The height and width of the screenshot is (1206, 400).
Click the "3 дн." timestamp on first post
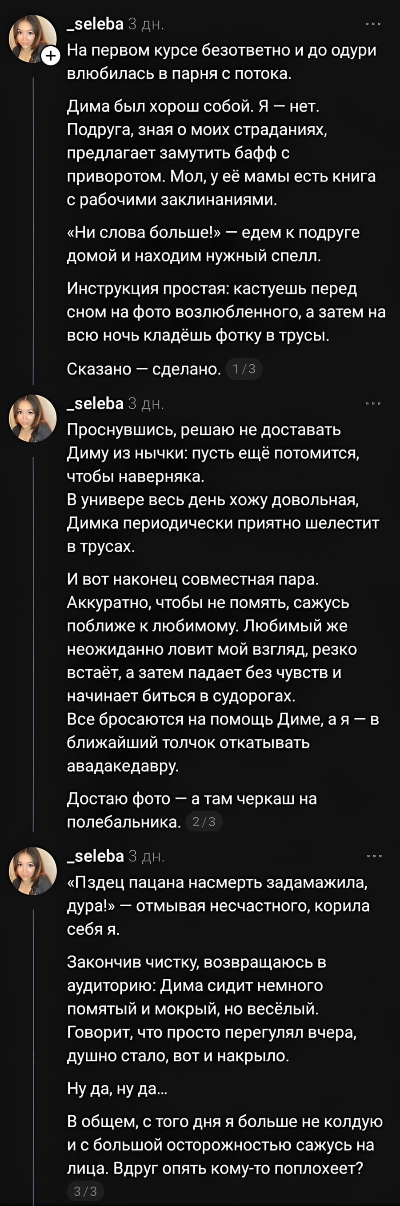point(145,24)
